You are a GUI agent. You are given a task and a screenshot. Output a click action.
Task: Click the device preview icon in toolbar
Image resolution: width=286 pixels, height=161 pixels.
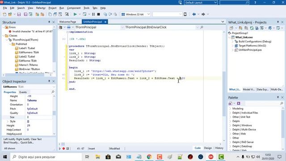coord(185,14)
